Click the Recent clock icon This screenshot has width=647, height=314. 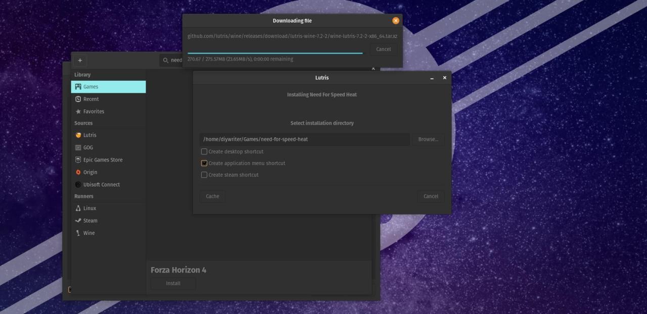click(78, 99)
